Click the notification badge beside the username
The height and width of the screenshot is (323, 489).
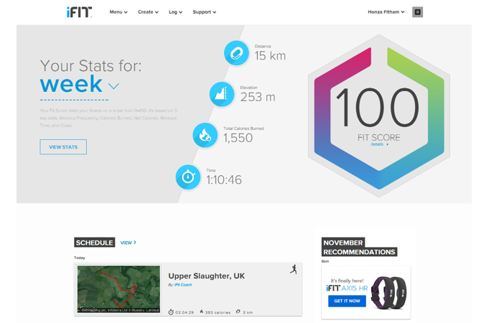[418, 12]
